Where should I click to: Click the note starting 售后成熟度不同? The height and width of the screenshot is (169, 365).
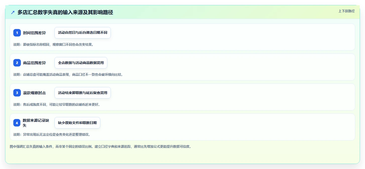pyautogui.click(x=57, y=104)
